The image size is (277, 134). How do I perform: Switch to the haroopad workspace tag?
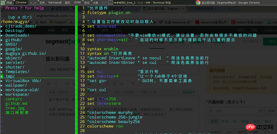pyautogui.click(x=55, y=2)
